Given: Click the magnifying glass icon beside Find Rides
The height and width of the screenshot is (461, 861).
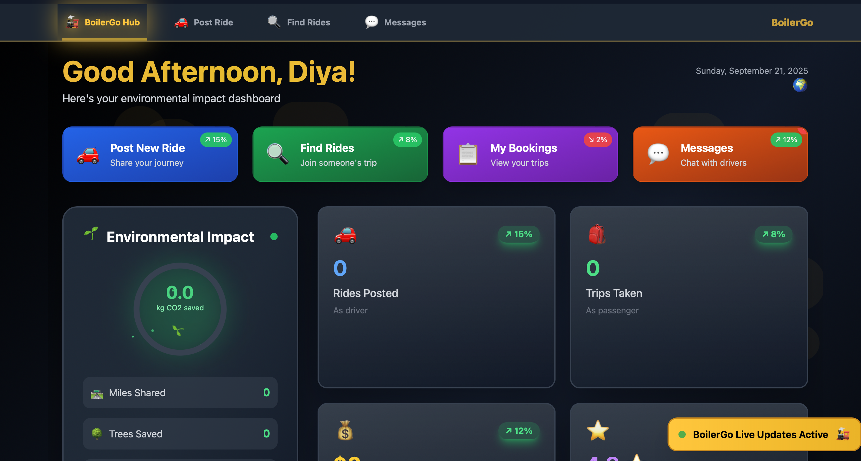Looking at the screenshot, I should (x=274, y=22).
